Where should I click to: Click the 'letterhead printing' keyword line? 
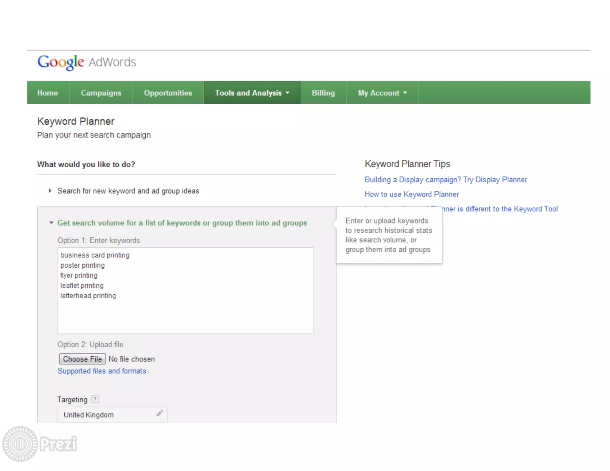(x=88, y=296)
